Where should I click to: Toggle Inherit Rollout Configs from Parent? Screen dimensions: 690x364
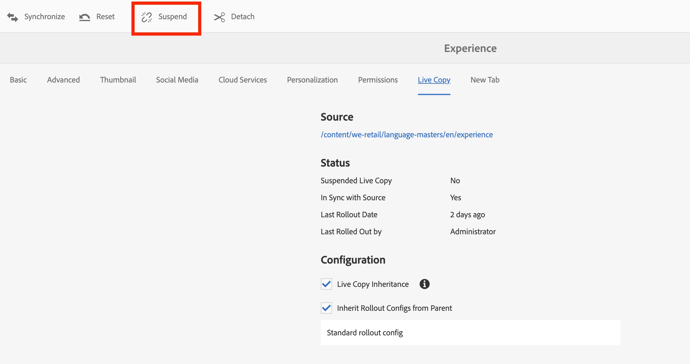326,308
